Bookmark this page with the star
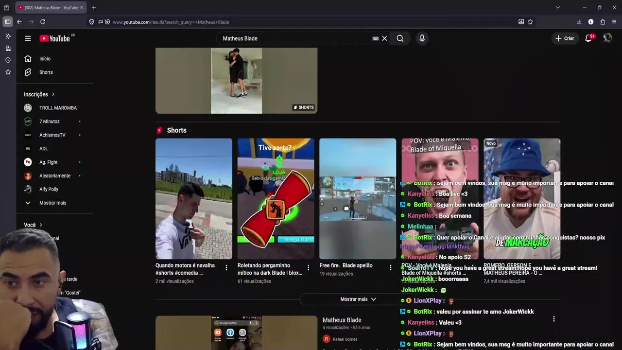Viewport: 622px width, 350px height. [x=530, y=22]
